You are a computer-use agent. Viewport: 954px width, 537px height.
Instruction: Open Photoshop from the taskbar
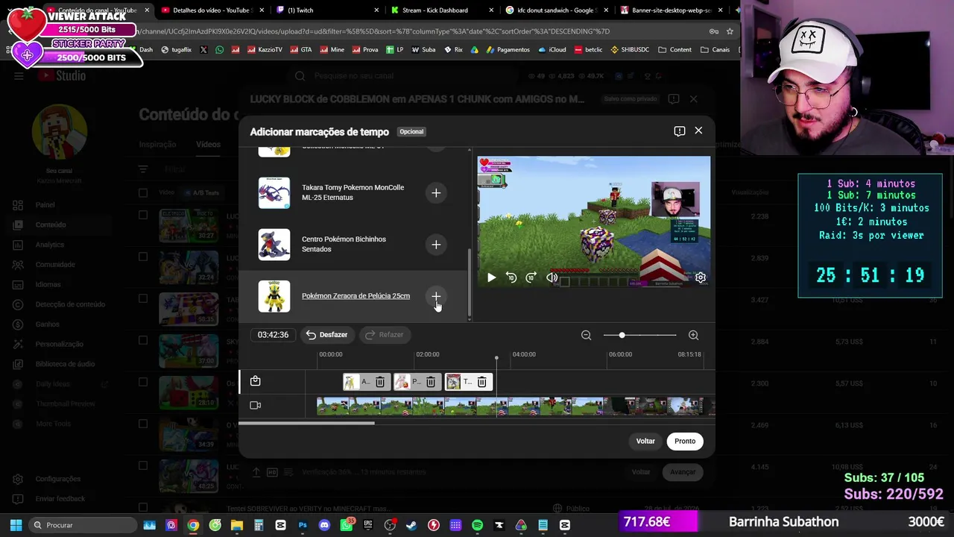click(x=303, y=525)
